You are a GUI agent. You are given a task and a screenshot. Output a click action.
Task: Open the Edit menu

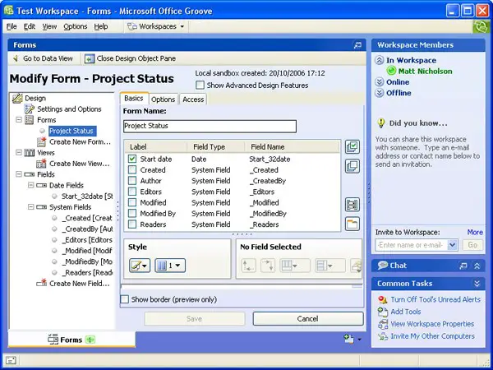30,27
